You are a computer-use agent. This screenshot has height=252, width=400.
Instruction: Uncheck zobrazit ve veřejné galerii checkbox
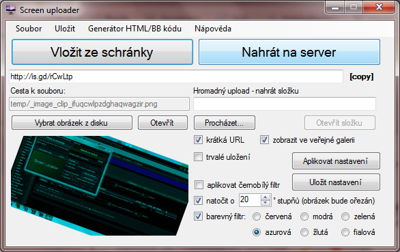[x=264, y=140]
